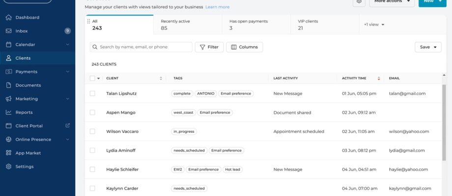Select the Wilson Vaccaro row checkbox

[x=92, y=131]
